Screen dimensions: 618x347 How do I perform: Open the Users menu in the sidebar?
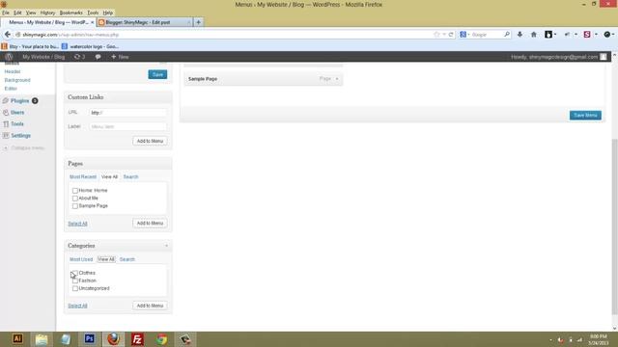tap(17, 113)
